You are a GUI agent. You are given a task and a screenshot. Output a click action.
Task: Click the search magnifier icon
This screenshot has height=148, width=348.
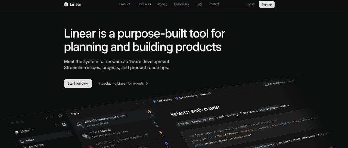click(x=56, y=125)
